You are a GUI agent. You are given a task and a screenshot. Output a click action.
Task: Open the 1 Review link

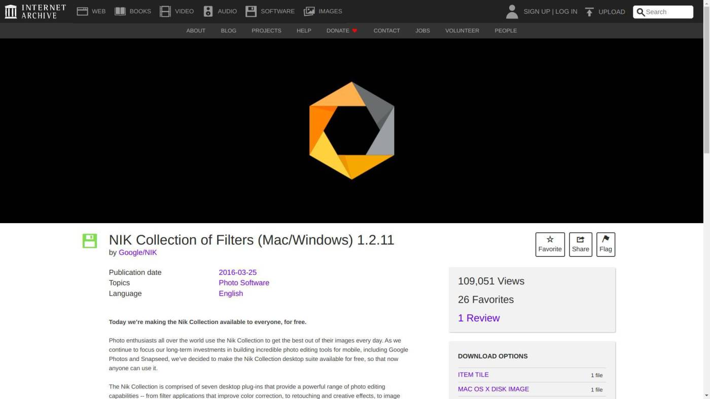tap(479, 318)
